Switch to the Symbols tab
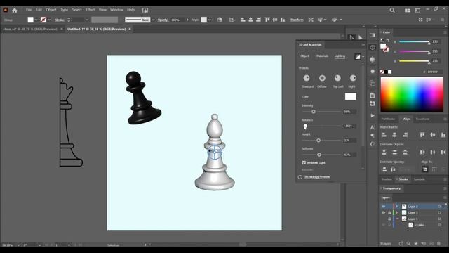This screenshot has width=449, height=253. coord(420,179)
